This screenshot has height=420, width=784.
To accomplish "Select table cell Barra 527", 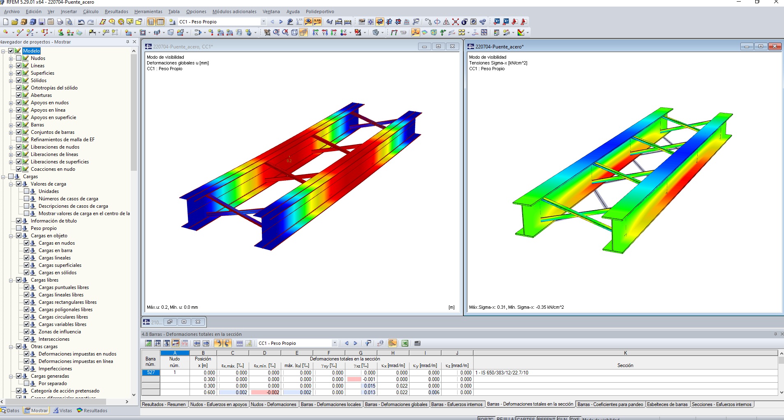I will (151, 373).
